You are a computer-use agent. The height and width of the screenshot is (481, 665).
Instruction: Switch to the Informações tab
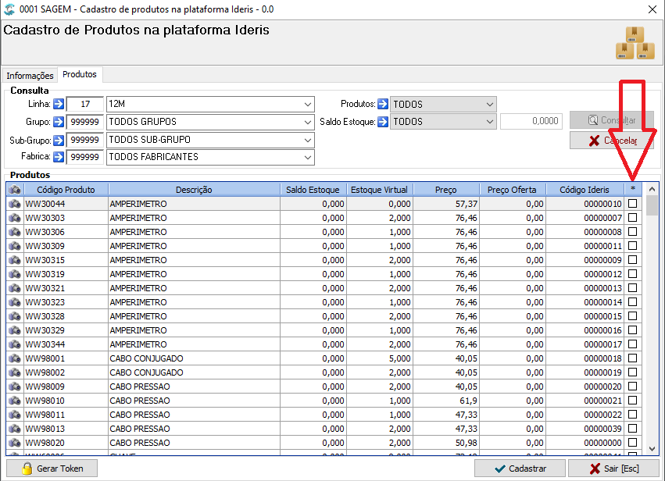click(30, 76)
